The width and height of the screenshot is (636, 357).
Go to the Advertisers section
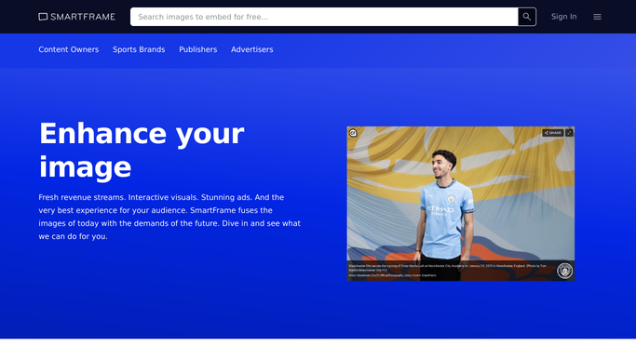point(251,49)
